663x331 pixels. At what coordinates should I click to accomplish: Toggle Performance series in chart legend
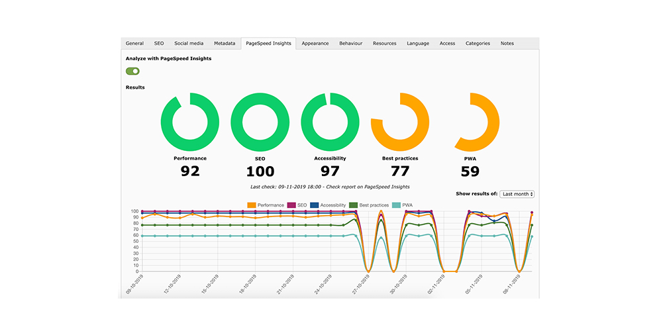pyautogui.click(x=266, y=205)
